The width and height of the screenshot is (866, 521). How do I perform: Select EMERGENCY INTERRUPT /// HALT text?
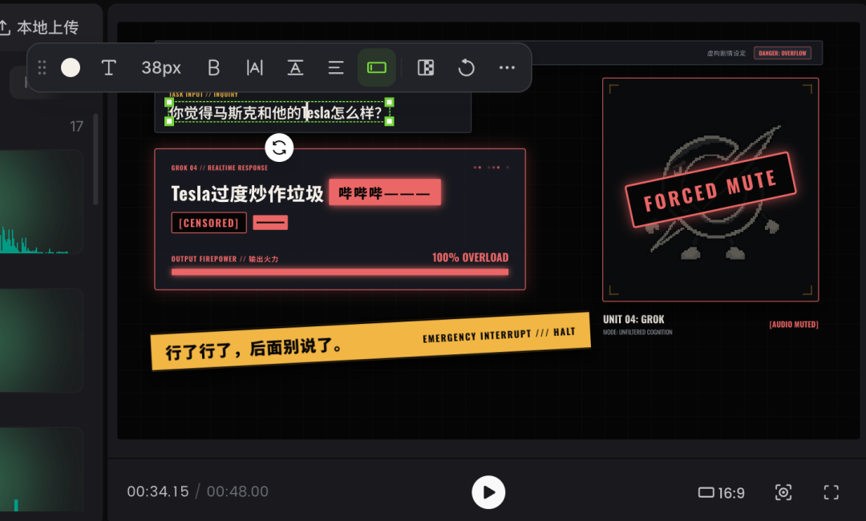coord(499,335)
